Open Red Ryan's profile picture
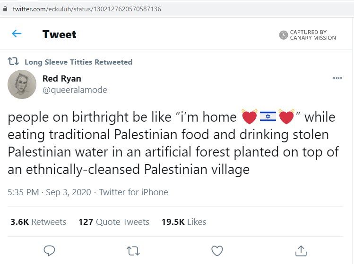 point(22,84)
